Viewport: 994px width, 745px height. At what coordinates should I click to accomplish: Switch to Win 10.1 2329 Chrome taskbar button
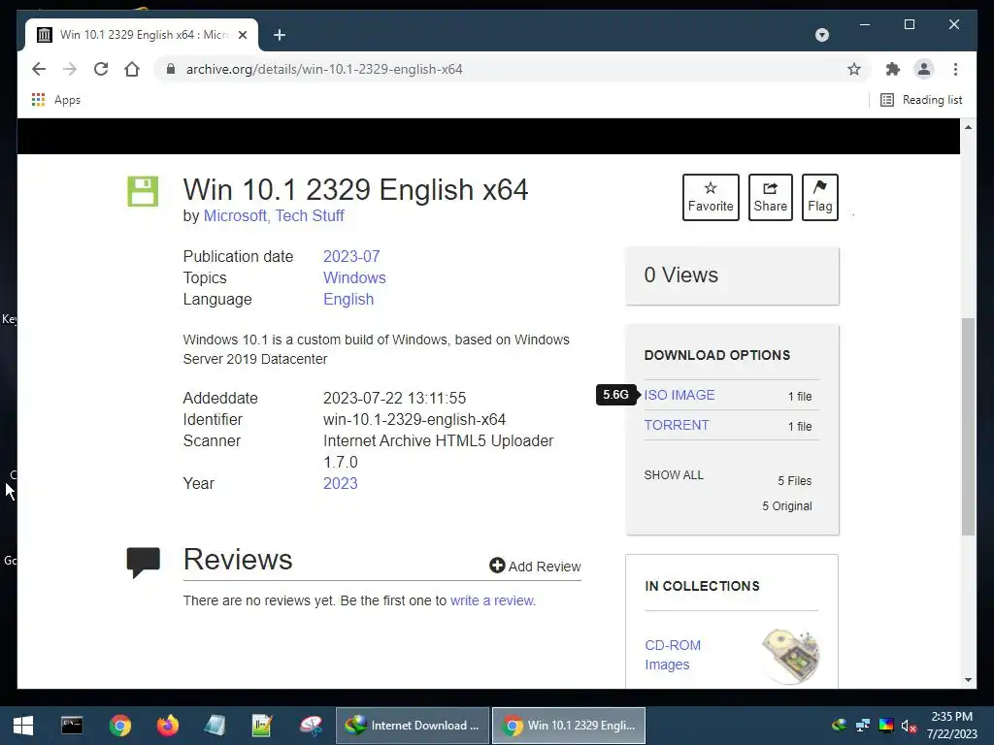(569, 726)
